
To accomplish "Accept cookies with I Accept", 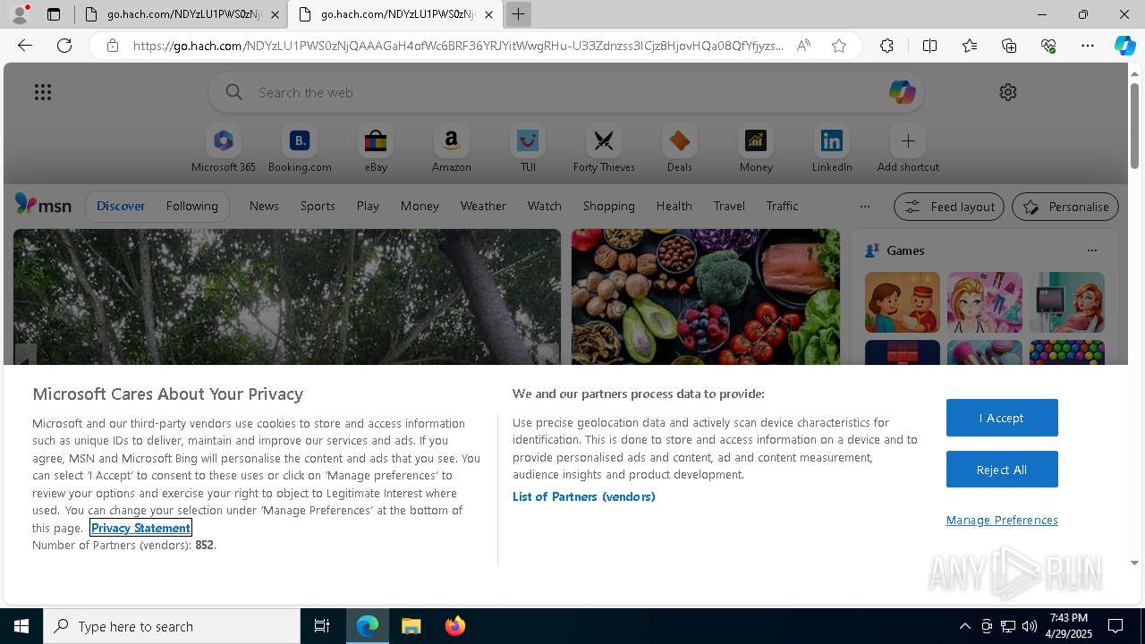I will tap(1002, 418).
